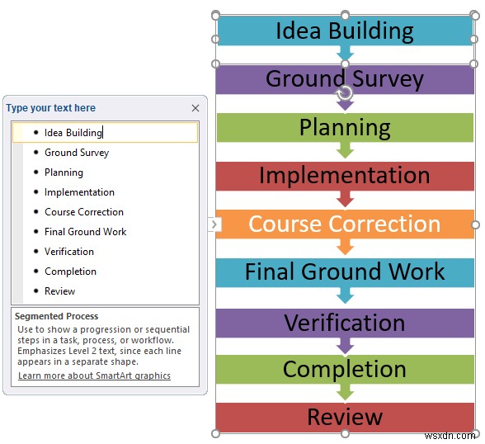Click 'Segmented Process' layout title
This screenshot has height=444, width=485.
tap(56, 316)
